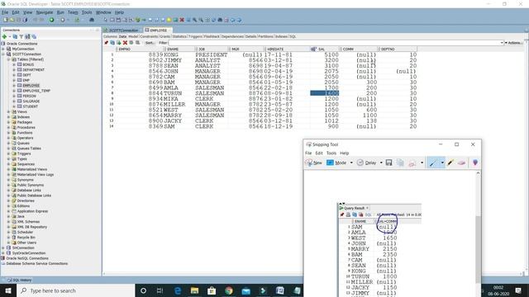Image resolution: width=529 pixels, height=297 pixels.
Task: Open the Delay dropdown arrow in Snipping Tool
Action: click(x=381, y=163)
